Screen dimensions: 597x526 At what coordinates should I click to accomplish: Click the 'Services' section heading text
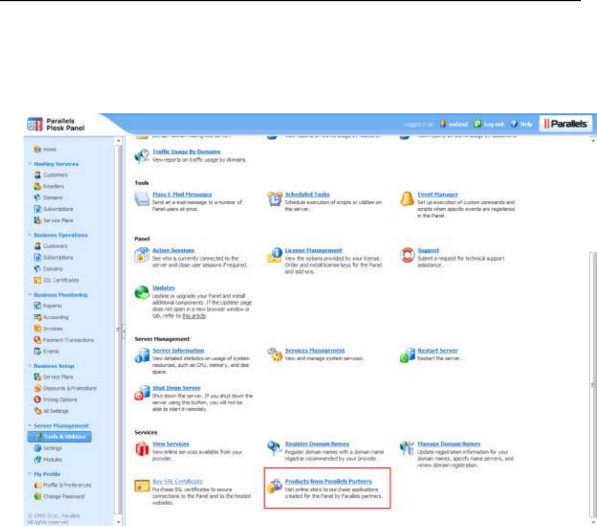click(x=146, y=432)
